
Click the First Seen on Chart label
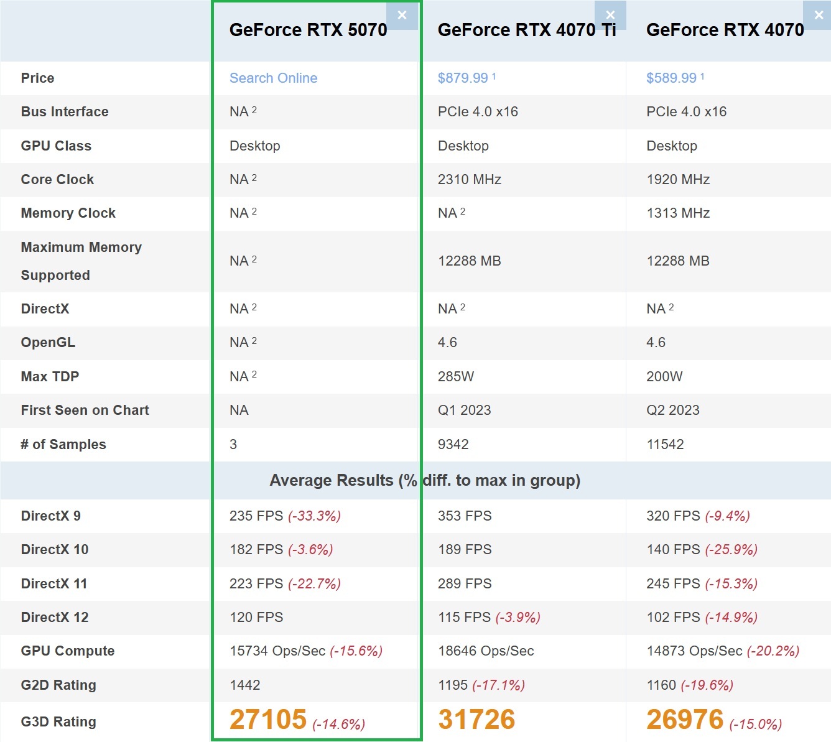coord(85,410)
